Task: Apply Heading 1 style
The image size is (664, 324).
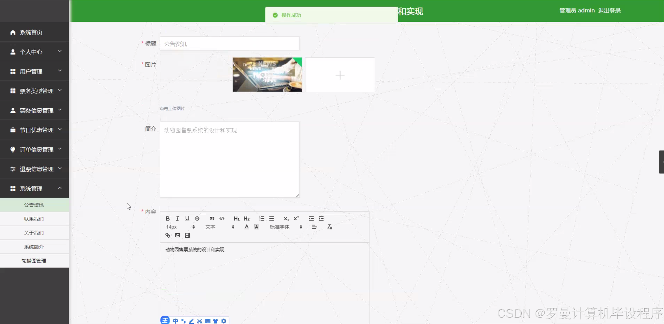Action: pyautogui.click(x=237, y=219)
